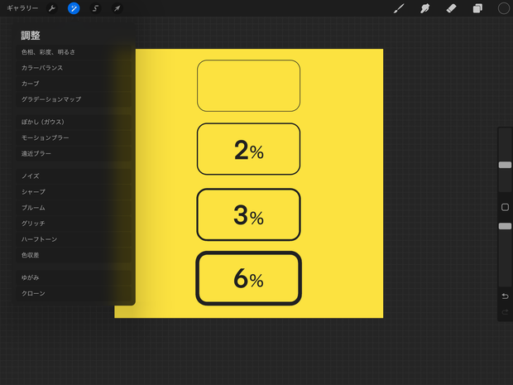Return to ギャラリー gallery
Image resolution: width=513 pixels, height=385 pixels.
(22, 8)
